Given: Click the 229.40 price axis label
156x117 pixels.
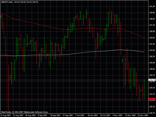Looking at the screenshot, I should click(x=152, y=63).
